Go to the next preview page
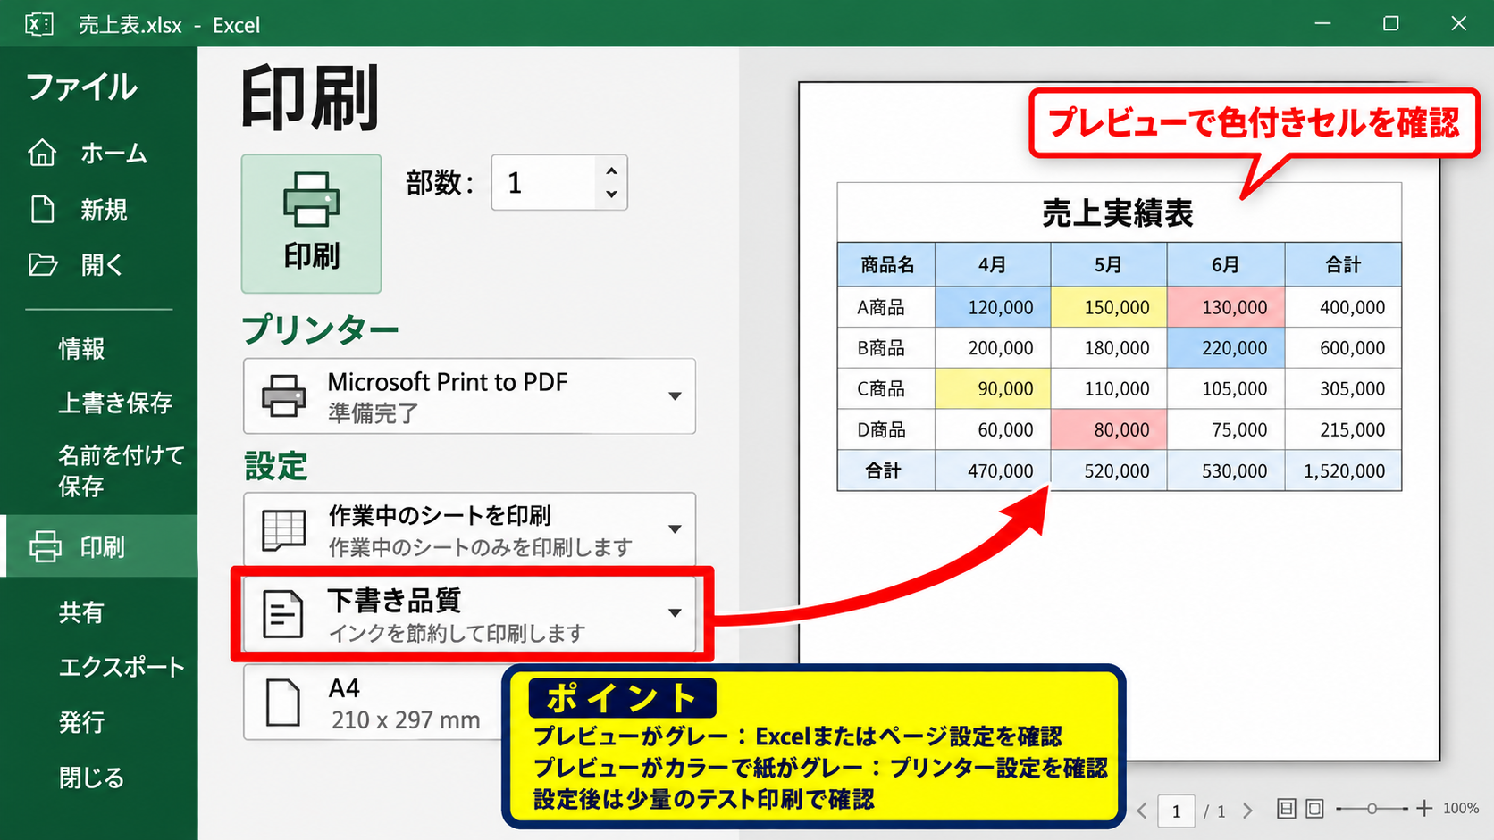 (1248, 811)
